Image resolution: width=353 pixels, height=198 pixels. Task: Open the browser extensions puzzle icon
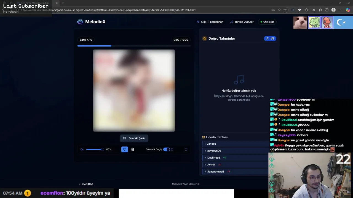(x=306, y=10)
